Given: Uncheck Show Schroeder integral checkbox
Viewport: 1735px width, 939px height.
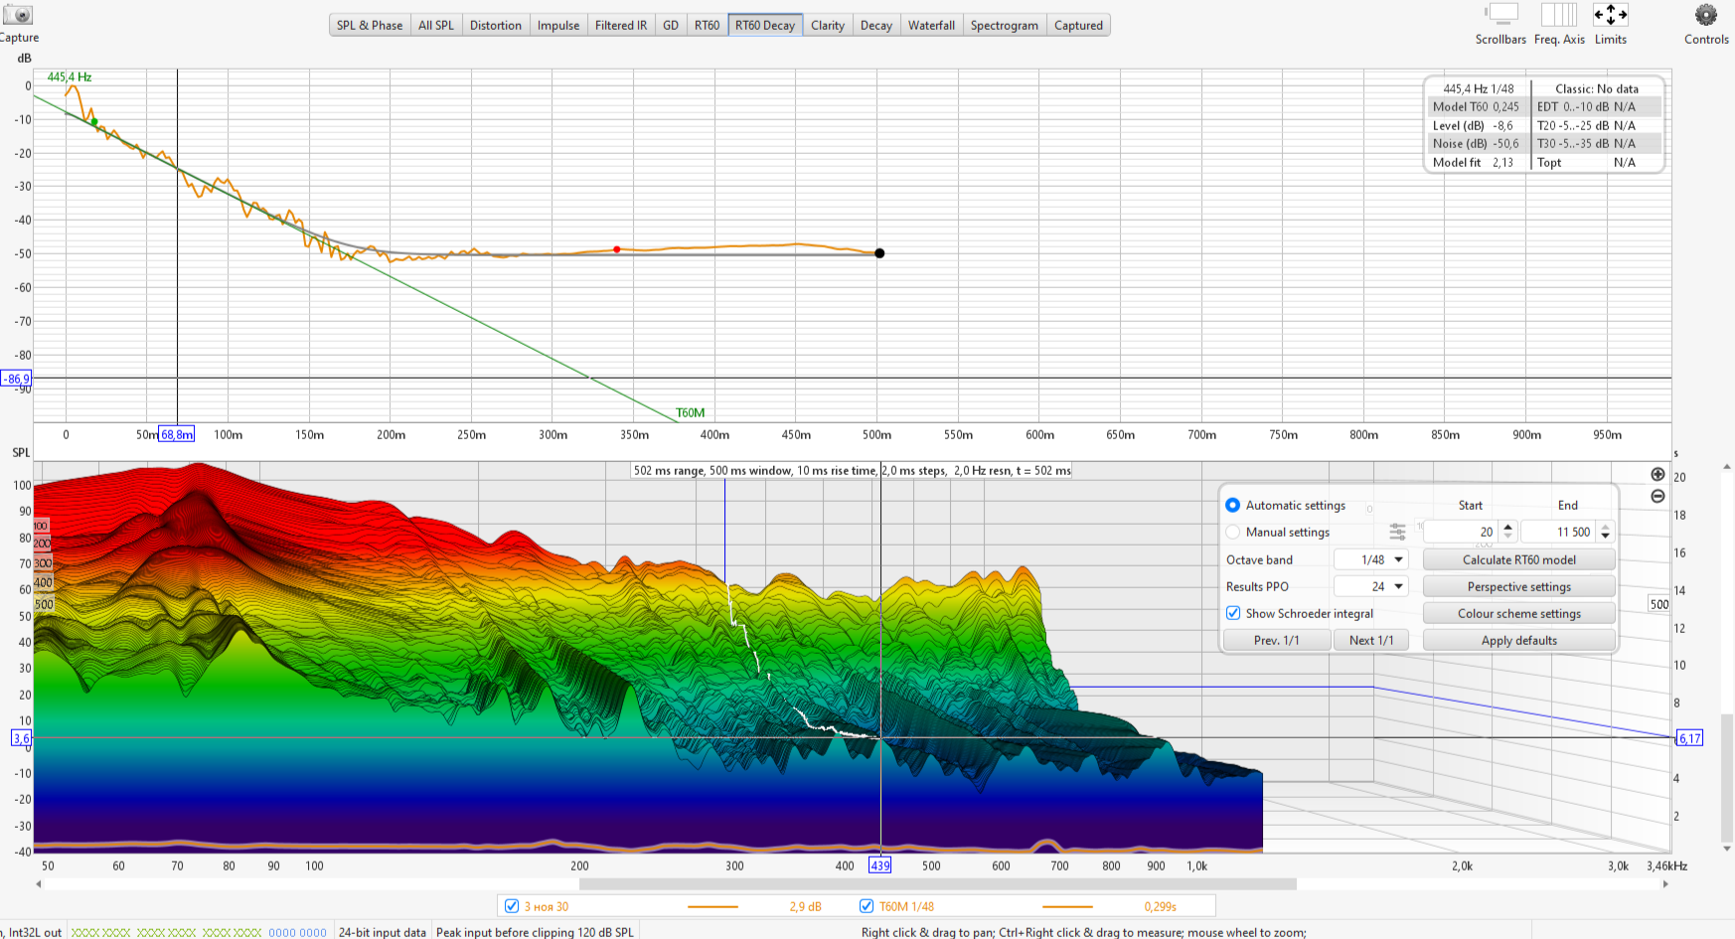Looking at the screenshot, I should tap(1233, 614).
